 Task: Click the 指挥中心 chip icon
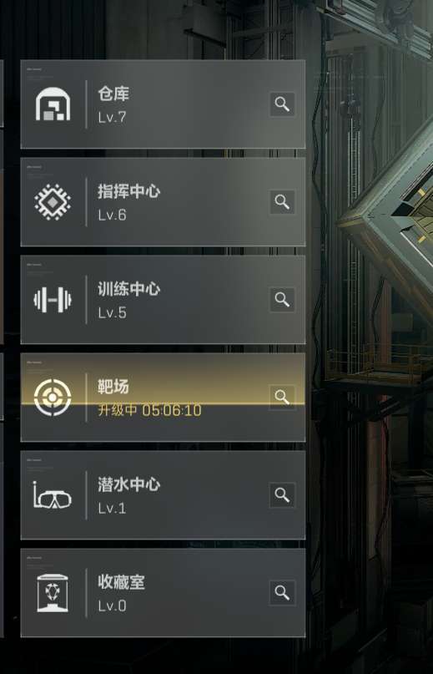click(x=53, y=202)
